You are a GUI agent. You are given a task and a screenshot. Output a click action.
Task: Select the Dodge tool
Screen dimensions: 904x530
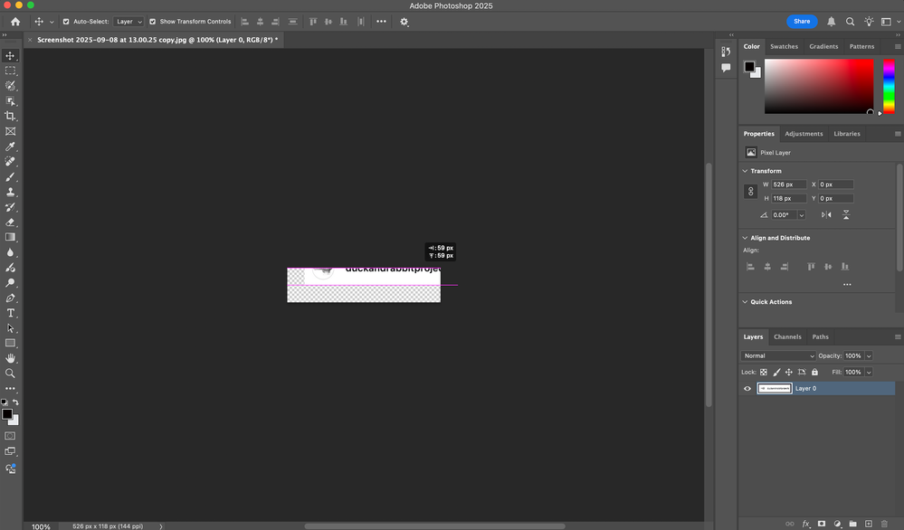pos(10,283)
